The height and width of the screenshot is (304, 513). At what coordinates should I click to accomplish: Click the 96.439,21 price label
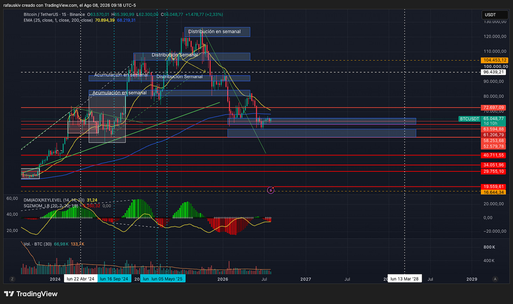tap(494, 72)
